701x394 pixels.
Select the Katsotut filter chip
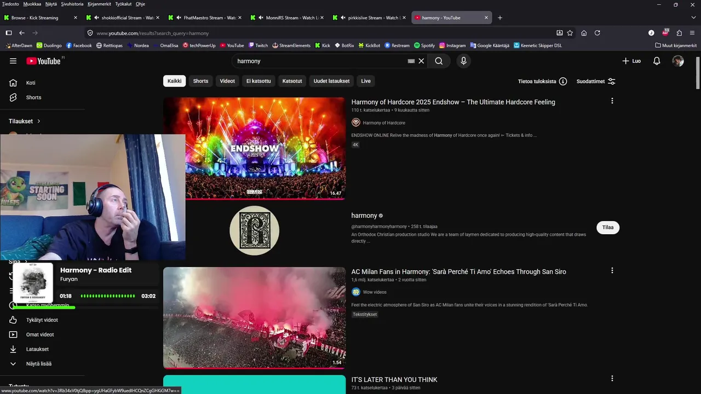click(292, 81)
